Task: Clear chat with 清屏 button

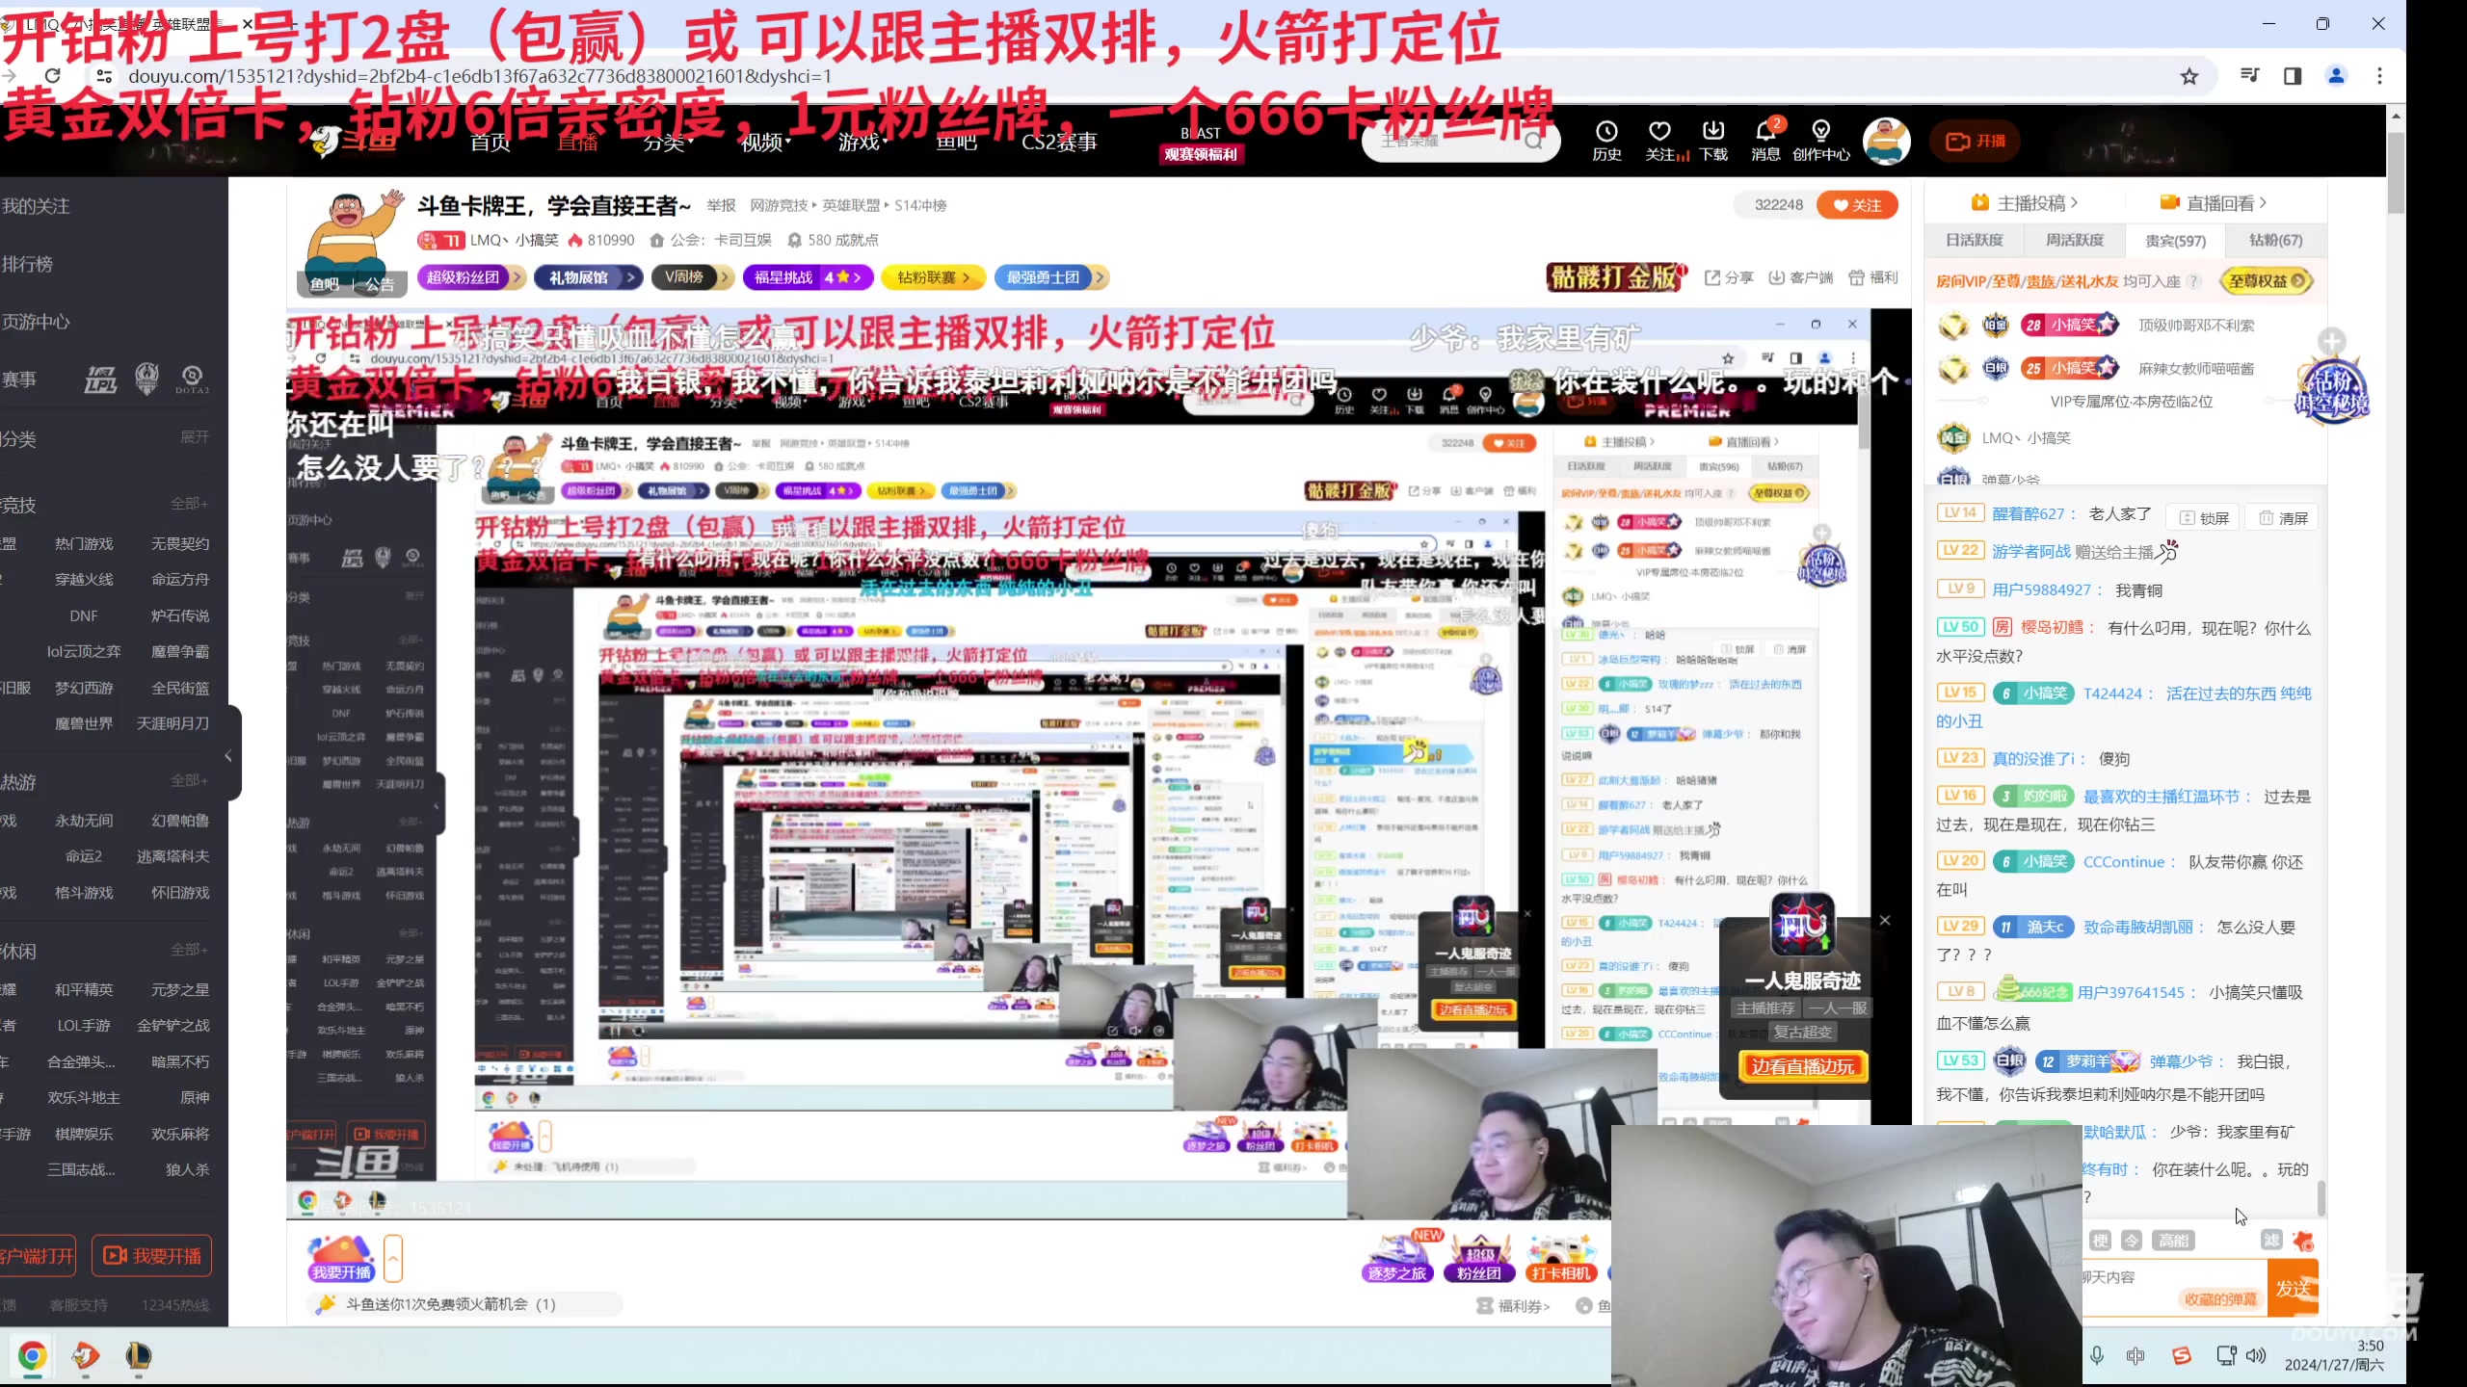Action: 2282,517
